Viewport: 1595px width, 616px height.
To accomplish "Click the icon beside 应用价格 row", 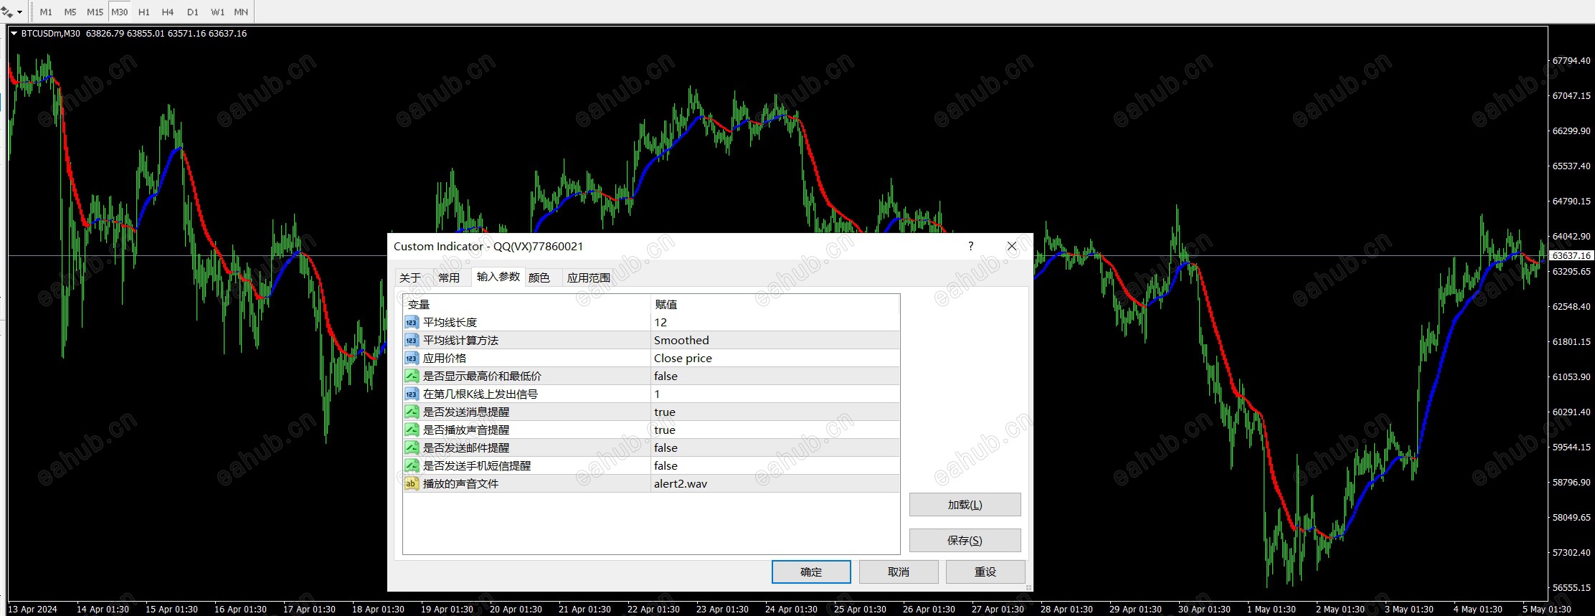I will 411,359.
